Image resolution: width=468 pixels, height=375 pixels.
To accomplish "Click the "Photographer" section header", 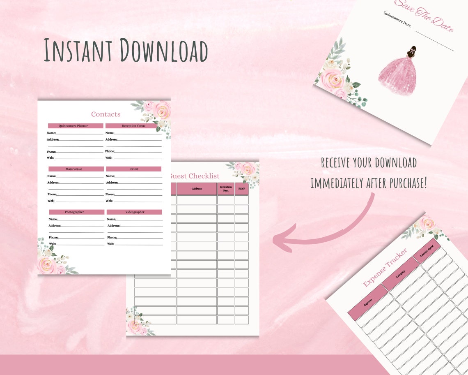I will coord(77,212).
